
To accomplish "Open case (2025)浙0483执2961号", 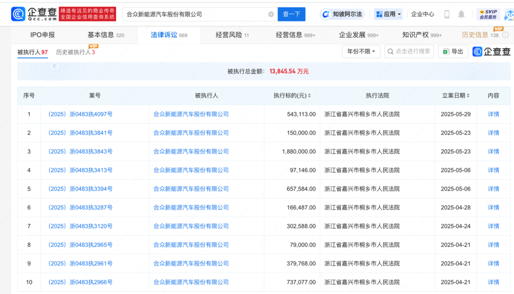I will (80, 263).
